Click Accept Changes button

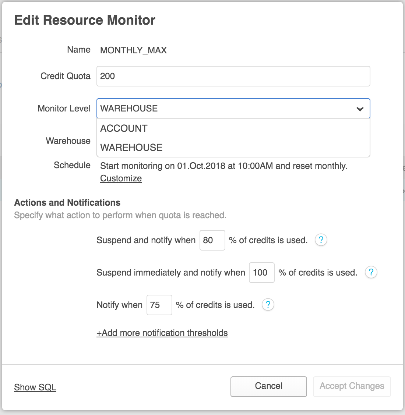click(x=352, y=386)
